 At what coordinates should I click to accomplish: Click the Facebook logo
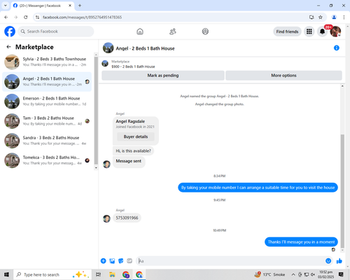click(x=10, y=31)
